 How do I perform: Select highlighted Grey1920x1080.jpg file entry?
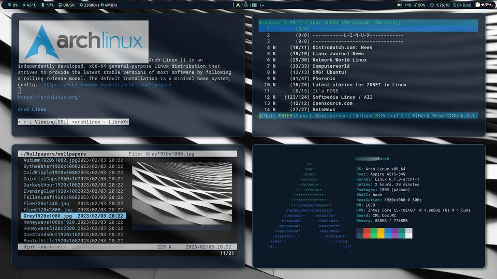(73, 216)
